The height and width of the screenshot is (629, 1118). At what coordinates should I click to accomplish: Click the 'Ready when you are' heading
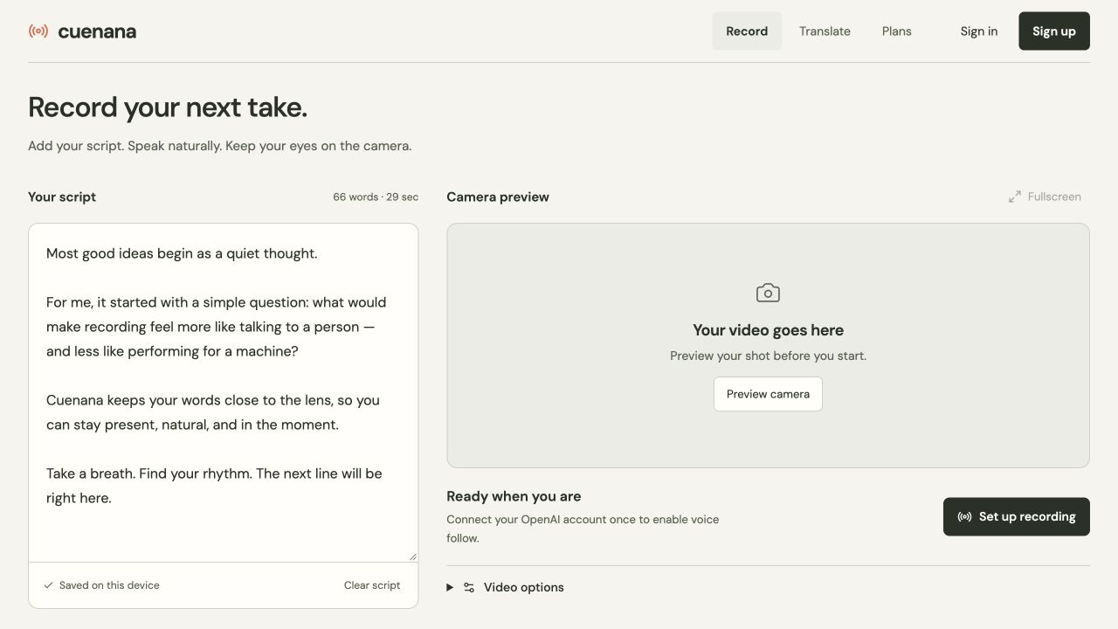tap(514, 496)
